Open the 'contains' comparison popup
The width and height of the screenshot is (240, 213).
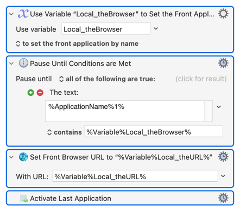(65, 132)
